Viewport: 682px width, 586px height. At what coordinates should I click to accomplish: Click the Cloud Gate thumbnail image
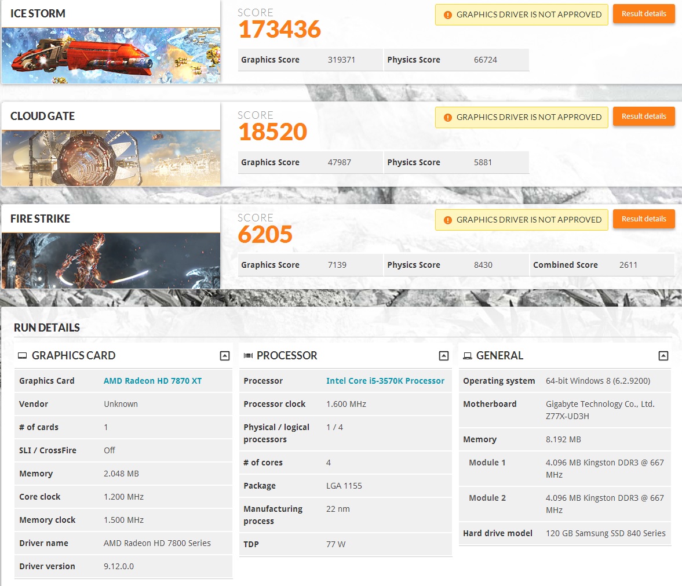111,158
